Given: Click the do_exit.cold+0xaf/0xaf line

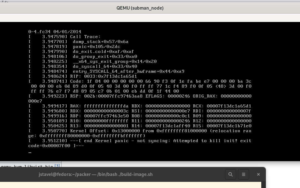Looking at the screenshot, I should tap(81, 52).
